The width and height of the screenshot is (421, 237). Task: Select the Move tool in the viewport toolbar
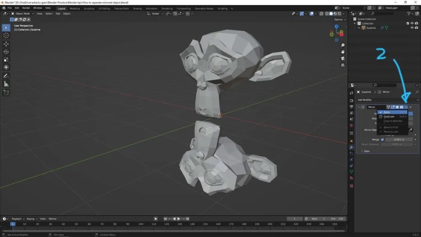click(x=6, y=43)
